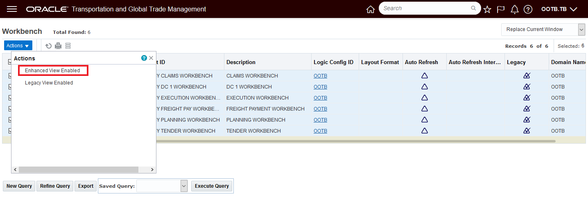Viewport: 588px width, 200px height.
Task: Go to Home via the house icon
Action: (x=371, y=9)
